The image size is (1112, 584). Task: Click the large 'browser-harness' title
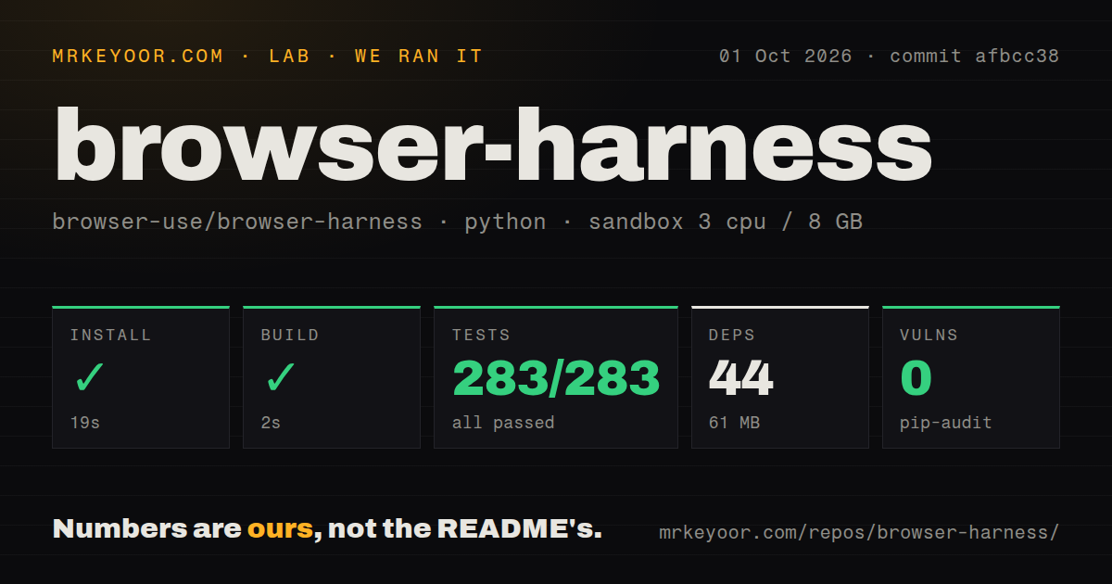(492, 146)
